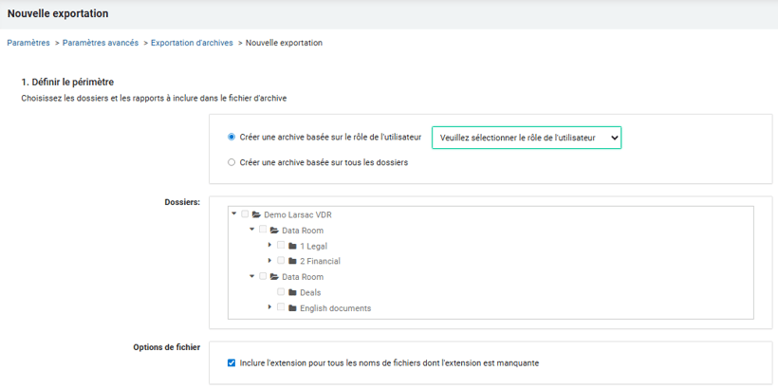Uncheck the "Inclure l'extension" file option

click(232, 363)
